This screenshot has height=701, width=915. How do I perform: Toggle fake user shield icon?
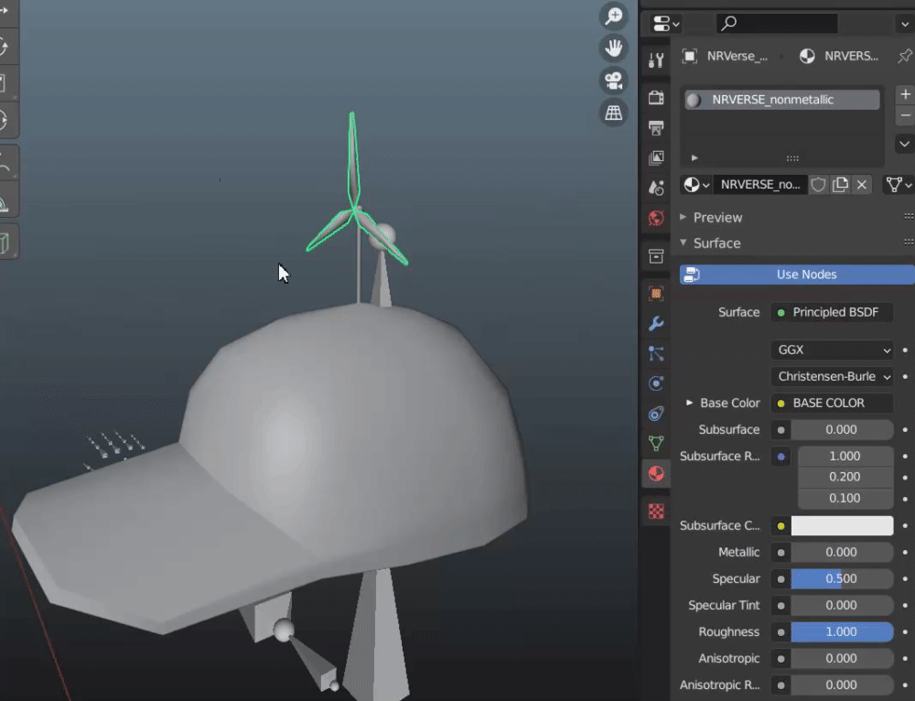click(x=818, y=185)
